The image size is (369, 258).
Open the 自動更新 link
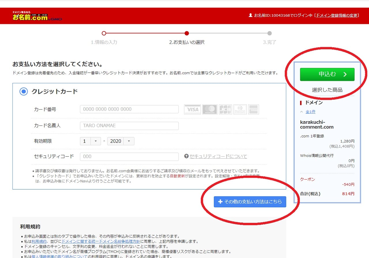[x=177, y=176]
